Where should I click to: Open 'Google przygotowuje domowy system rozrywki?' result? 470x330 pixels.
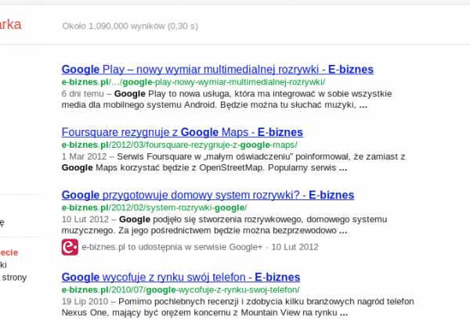[207, 195]
